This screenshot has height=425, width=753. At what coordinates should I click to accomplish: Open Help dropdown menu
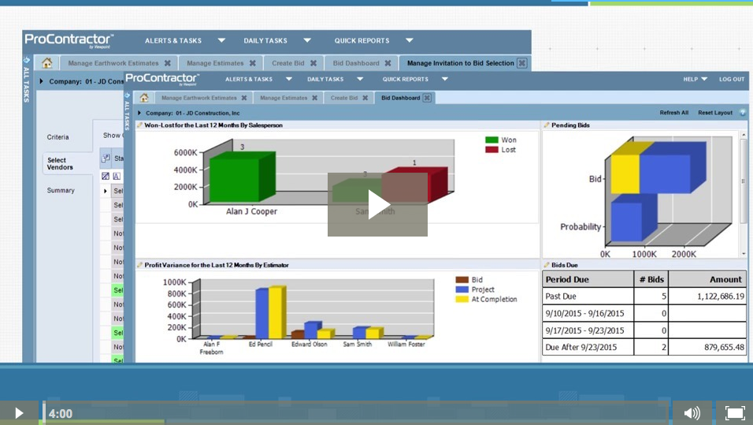(x=695, y=79)
